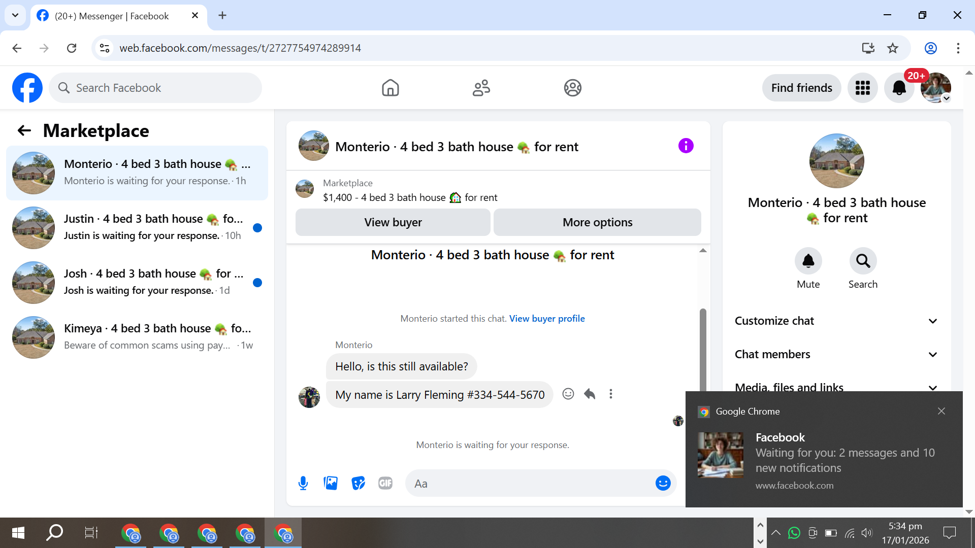
Task: Click the Aa message input field
Action: point(528,483)
